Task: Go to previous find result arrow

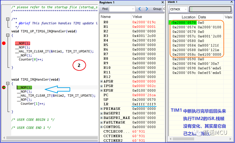Action: 140,9
